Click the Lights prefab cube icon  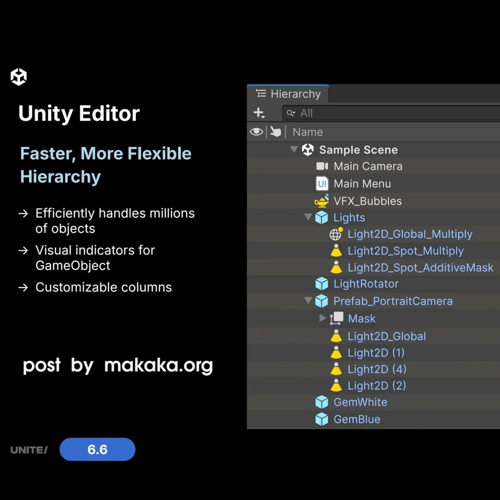(x=321, y=217)
